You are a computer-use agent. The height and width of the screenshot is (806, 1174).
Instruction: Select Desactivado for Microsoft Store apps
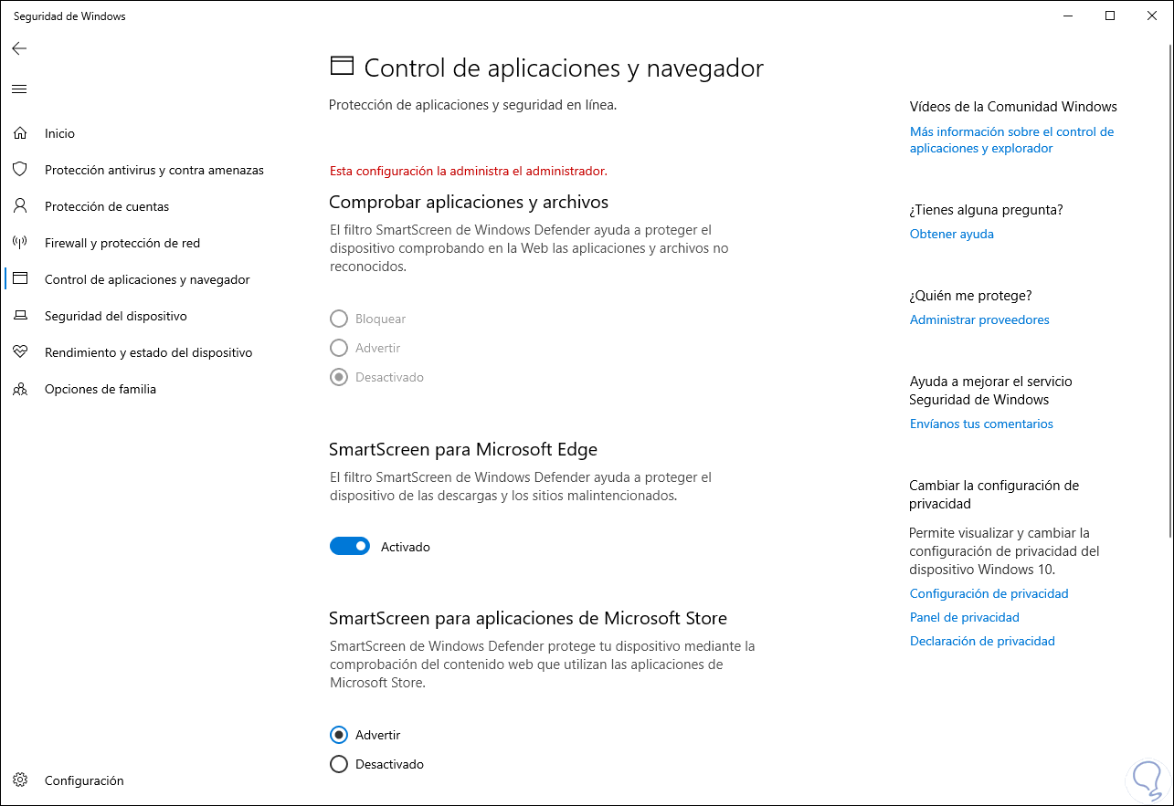339,764
